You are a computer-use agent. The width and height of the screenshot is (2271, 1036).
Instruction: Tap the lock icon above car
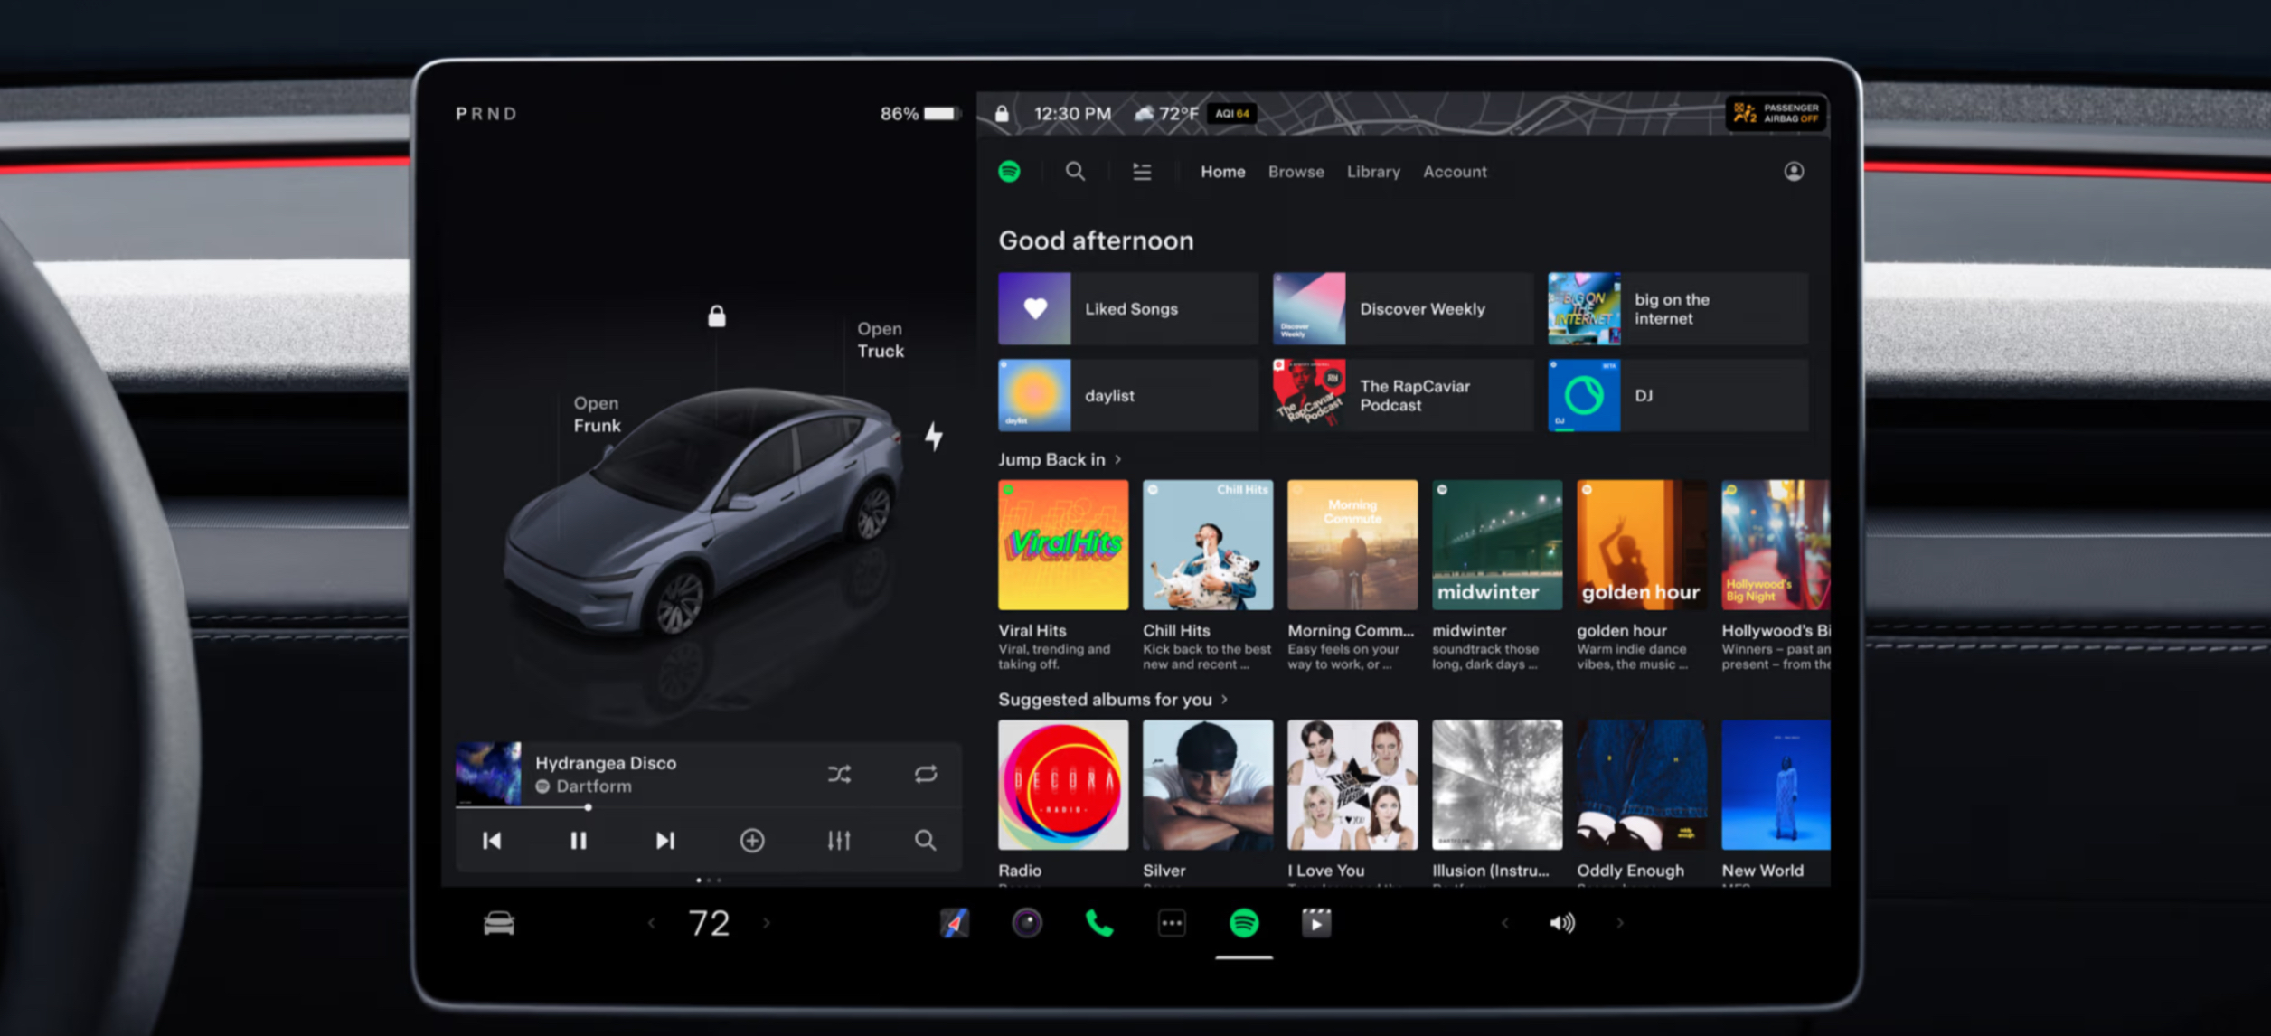pyautogui.click(x=716, y=316)
